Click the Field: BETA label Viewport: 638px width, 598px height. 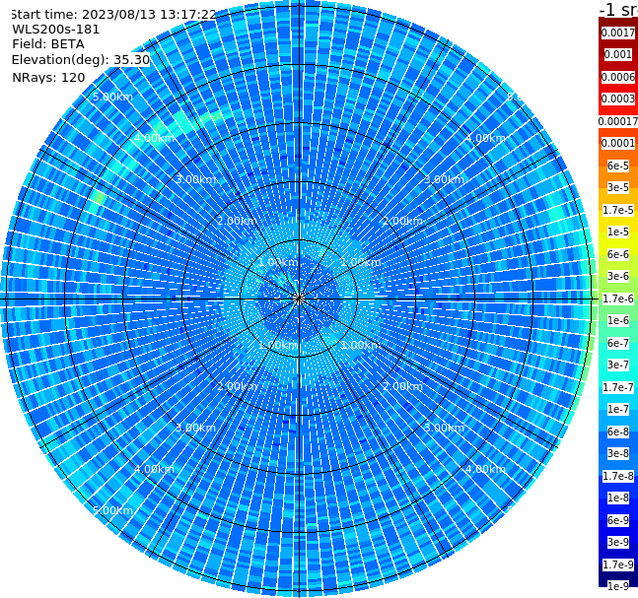pyautogui.click(x=48, y=44)
